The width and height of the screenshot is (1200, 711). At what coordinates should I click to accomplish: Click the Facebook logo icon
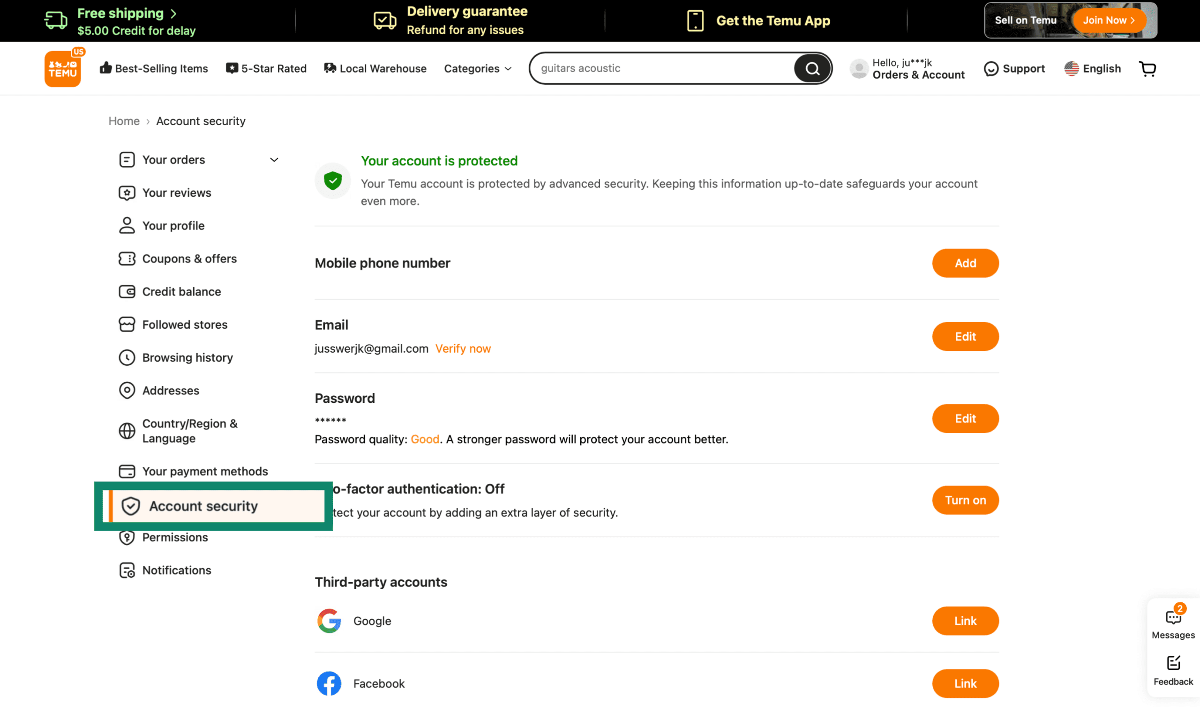click(329, 684)
